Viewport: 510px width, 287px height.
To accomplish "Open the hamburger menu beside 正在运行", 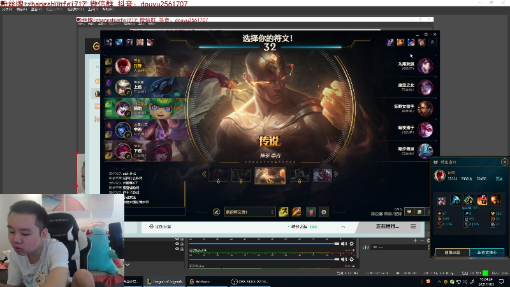I will (413, 226).
